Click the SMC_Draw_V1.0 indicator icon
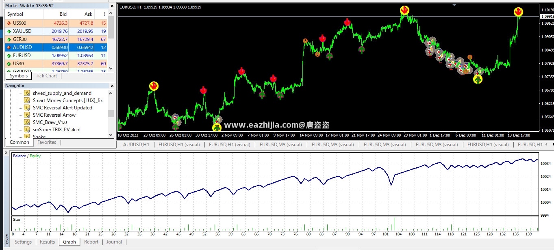This screenshot has width=554, height=250. (27, 122)
